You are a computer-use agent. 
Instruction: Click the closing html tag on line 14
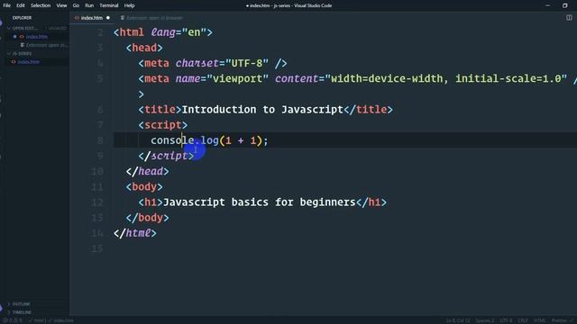[135, 233]
